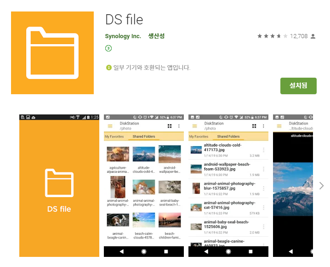Viewport: 330px width, 267px height.
Task: Click the green info icon next to compatibility notice
Action: pos(108,68)
